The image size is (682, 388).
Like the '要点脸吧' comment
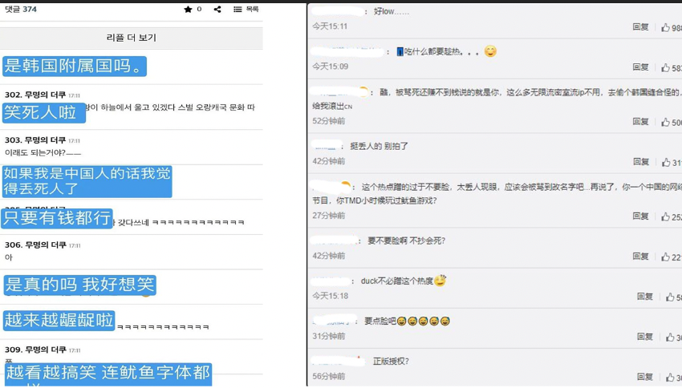tap(670, 337)
